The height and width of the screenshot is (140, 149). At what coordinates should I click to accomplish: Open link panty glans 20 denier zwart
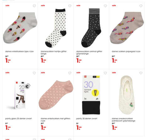[x=19, y=118]
